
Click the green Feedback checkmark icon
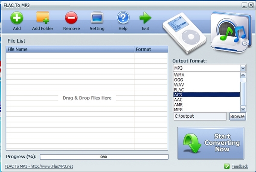pyautogui.click(x=227, y=166)
